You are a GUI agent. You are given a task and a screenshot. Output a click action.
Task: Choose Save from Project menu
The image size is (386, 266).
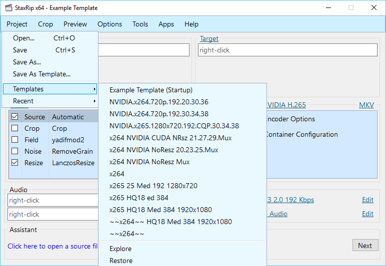50,50
